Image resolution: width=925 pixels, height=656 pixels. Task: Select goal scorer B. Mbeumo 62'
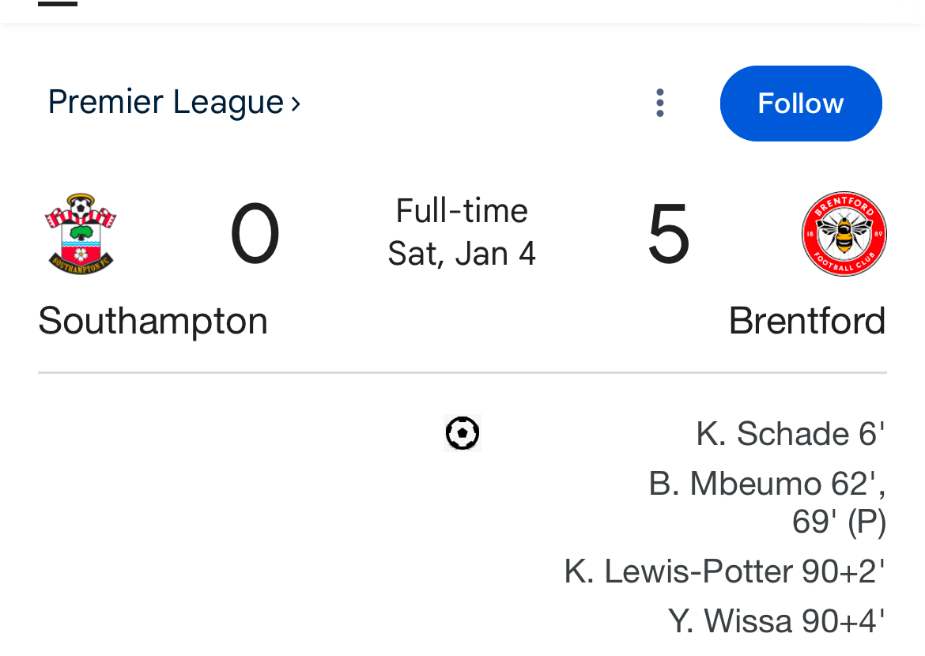pos(765,484)
